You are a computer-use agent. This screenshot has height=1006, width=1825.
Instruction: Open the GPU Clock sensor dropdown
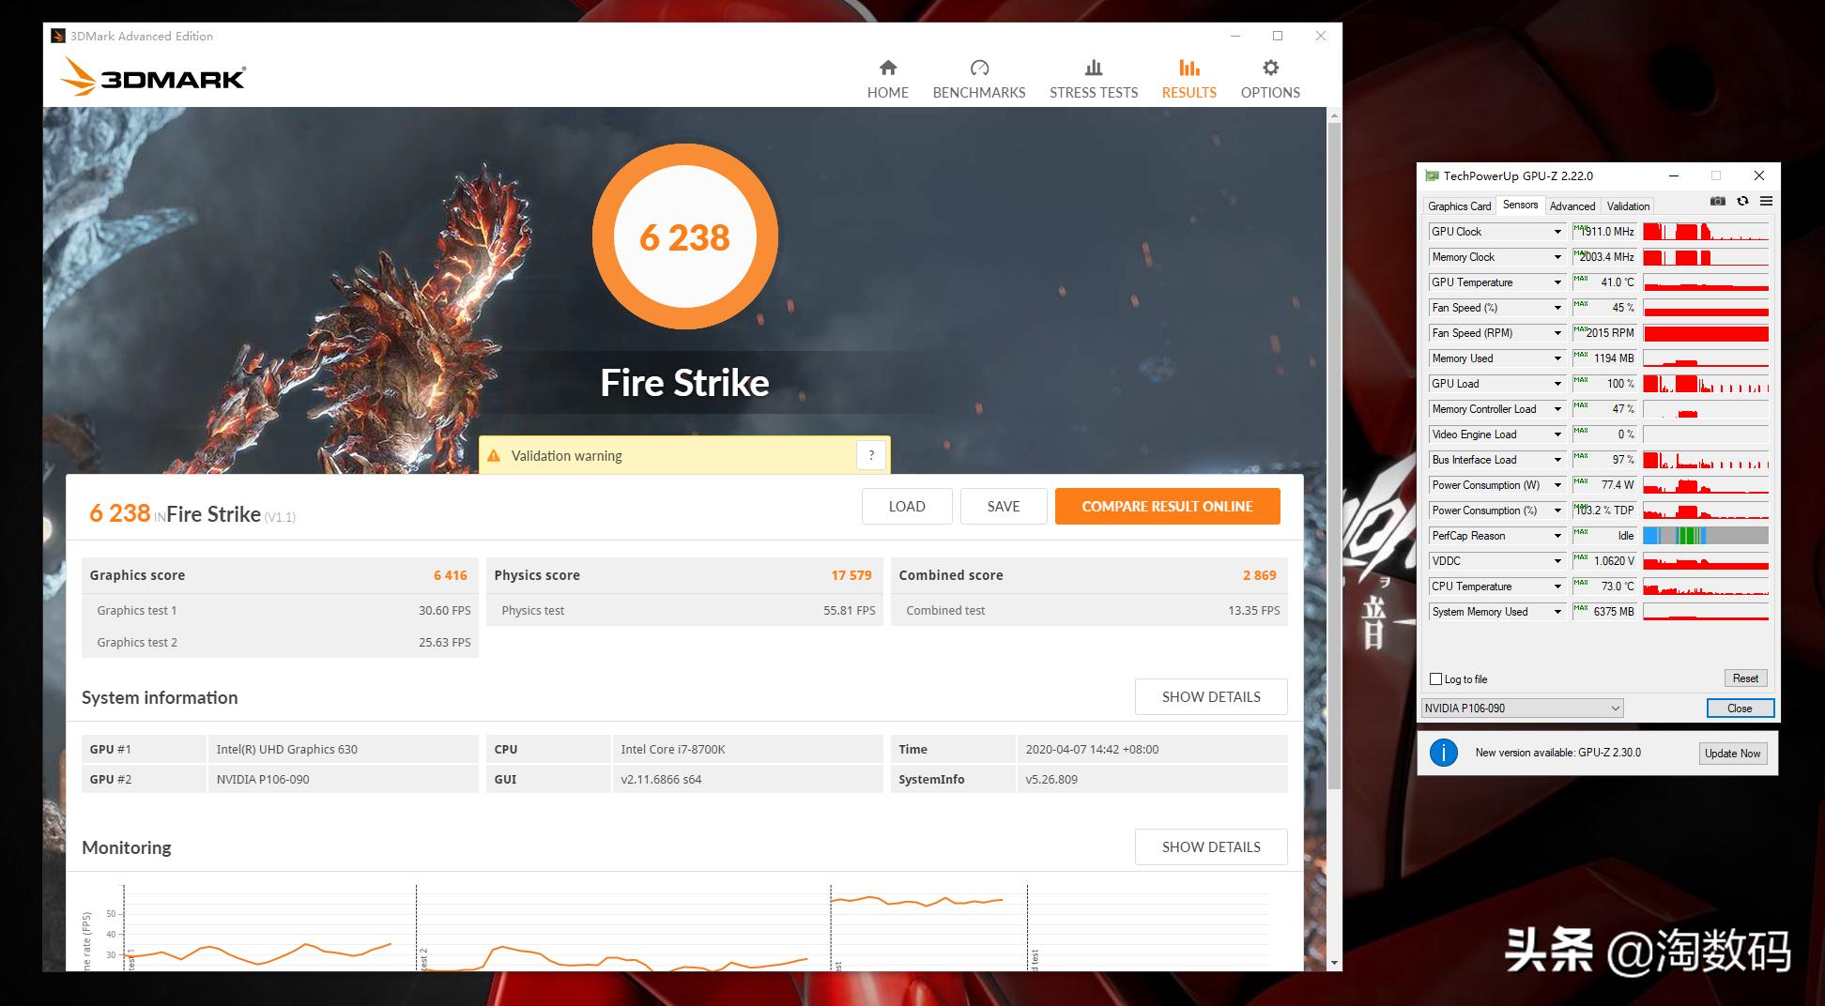point(1557,232)
